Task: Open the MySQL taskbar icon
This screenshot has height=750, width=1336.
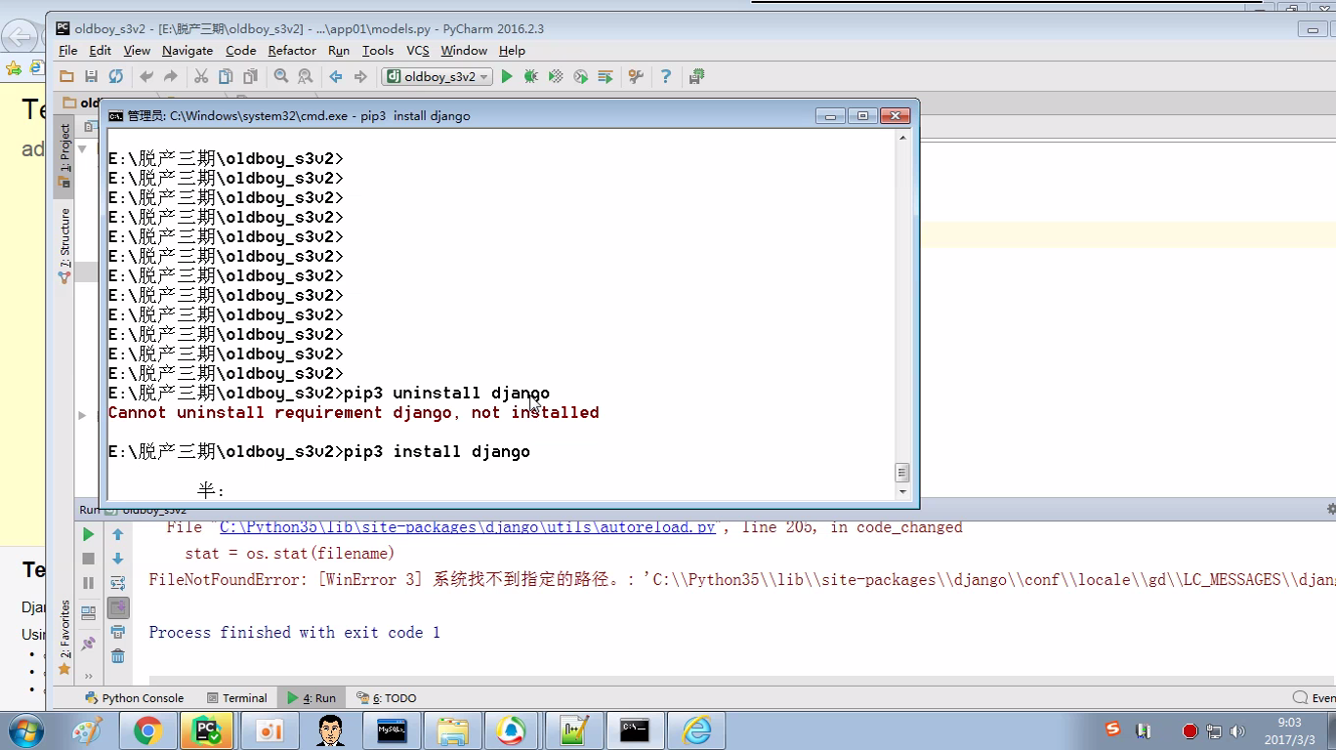Action: click(x=392, y=730)
